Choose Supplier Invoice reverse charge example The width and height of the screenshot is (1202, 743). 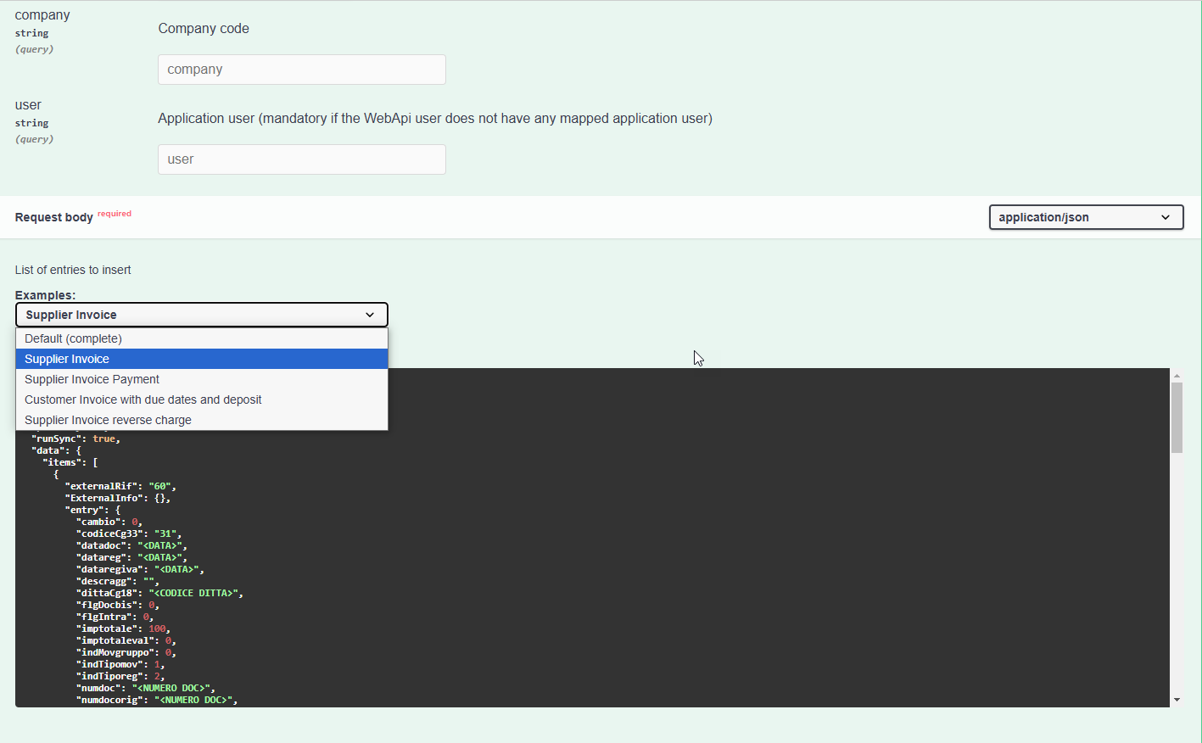point(108,420)
